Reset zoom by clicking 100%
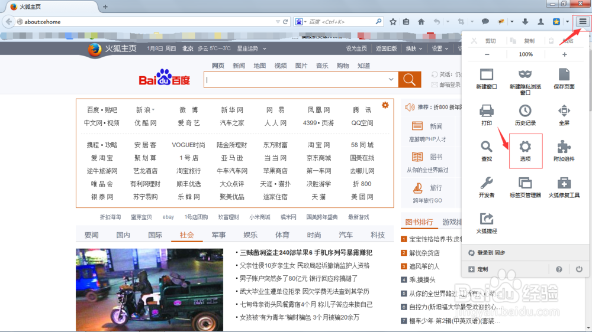592x332 pixels. pyautogui.click(x=526, y=54)
